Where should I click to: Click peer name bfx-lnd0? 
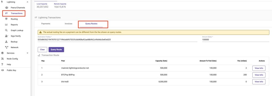65,82
